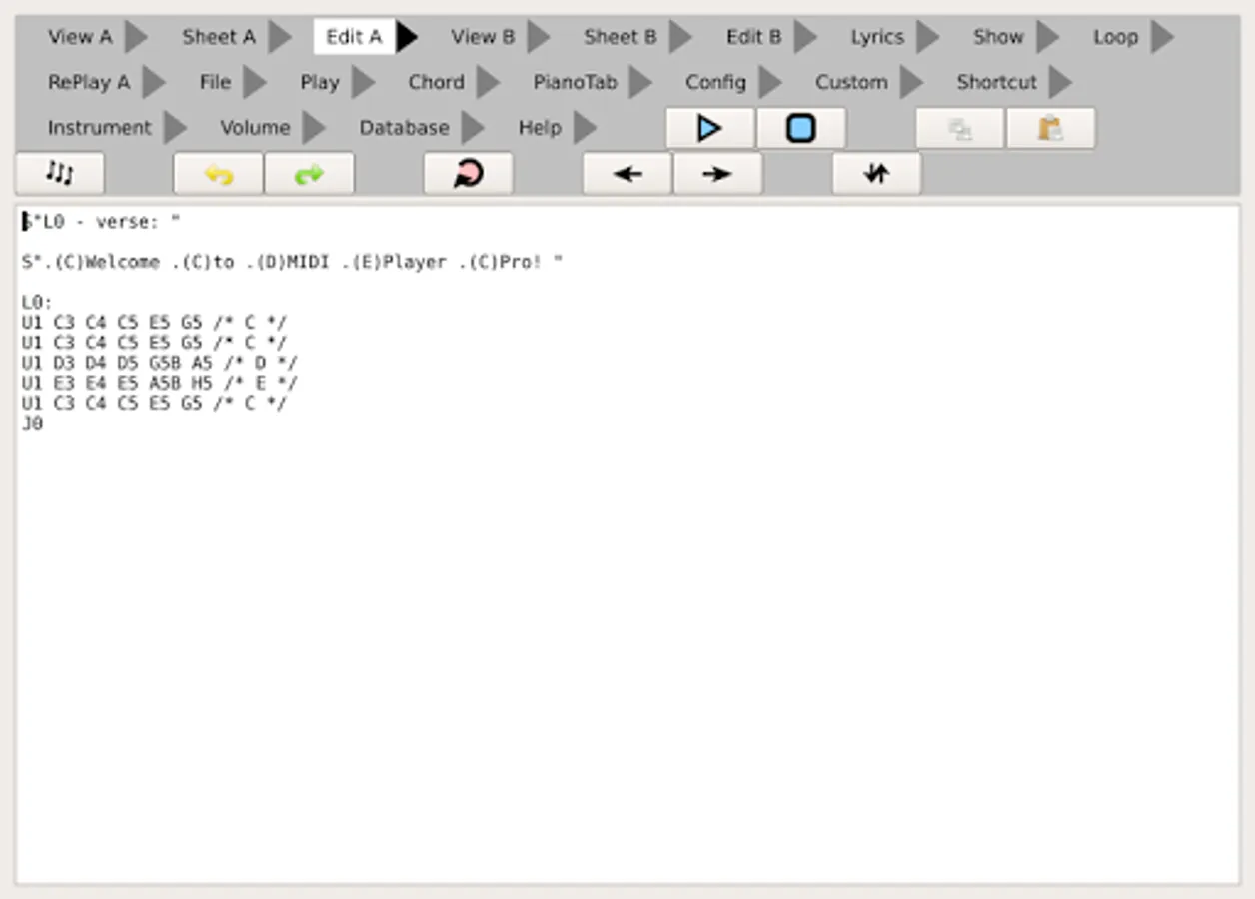Open the Lyrics tab
Image resolution: width=1255 pixels, height=899 pixels.
(877, 37)
